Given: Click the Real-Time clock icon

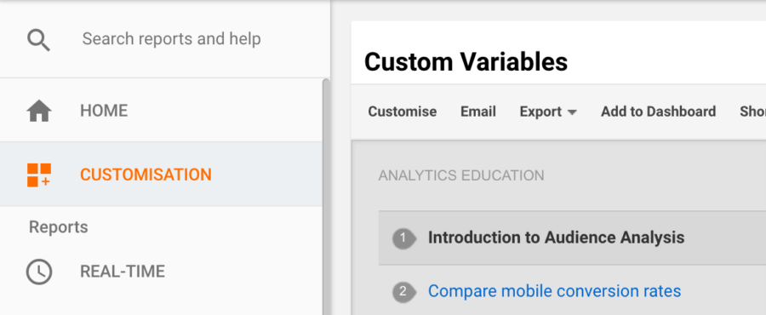Looking at the screenshot, I should [39, 272].
